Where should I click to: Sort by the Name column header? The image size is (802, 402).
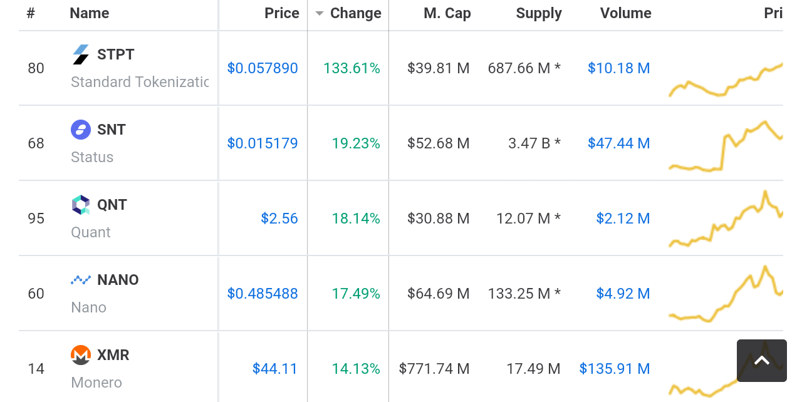(x=89, y=14)
